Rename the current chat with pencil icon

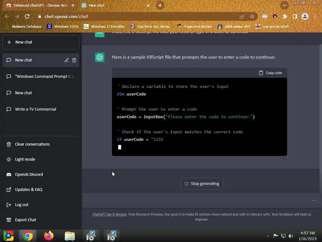67,60
